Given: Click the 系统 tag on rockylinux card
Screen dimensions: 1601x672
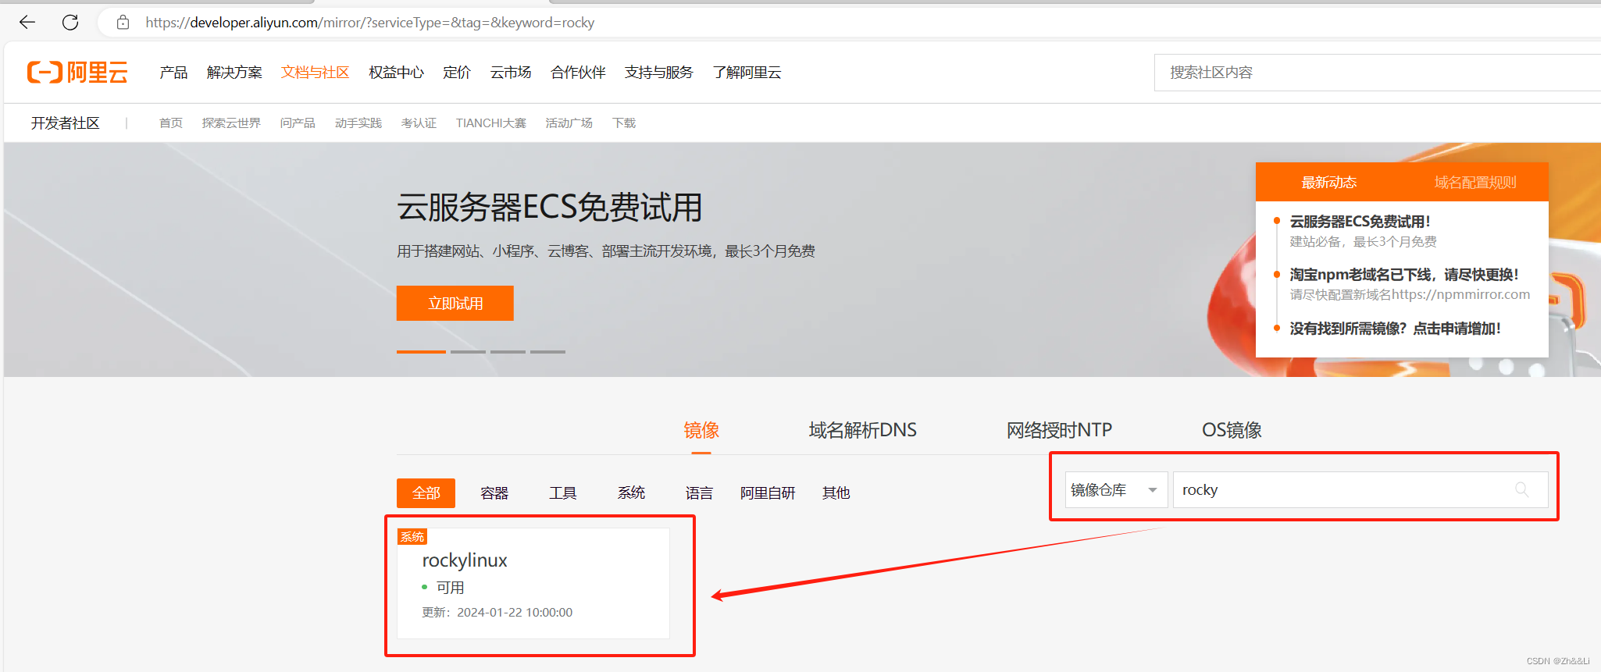Looking at the screenshot, I should (412, 536).
